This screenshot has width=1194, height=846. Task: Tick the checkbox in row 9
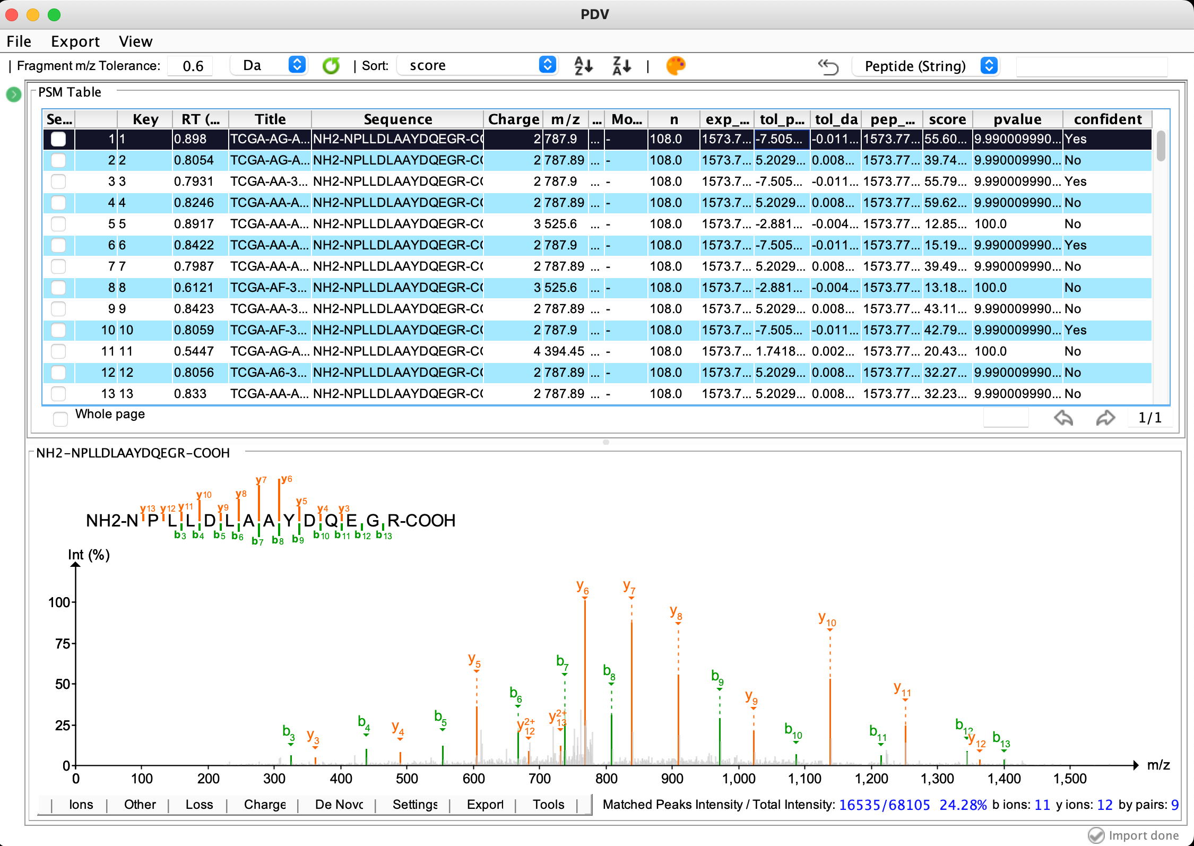tap(58, 309)
